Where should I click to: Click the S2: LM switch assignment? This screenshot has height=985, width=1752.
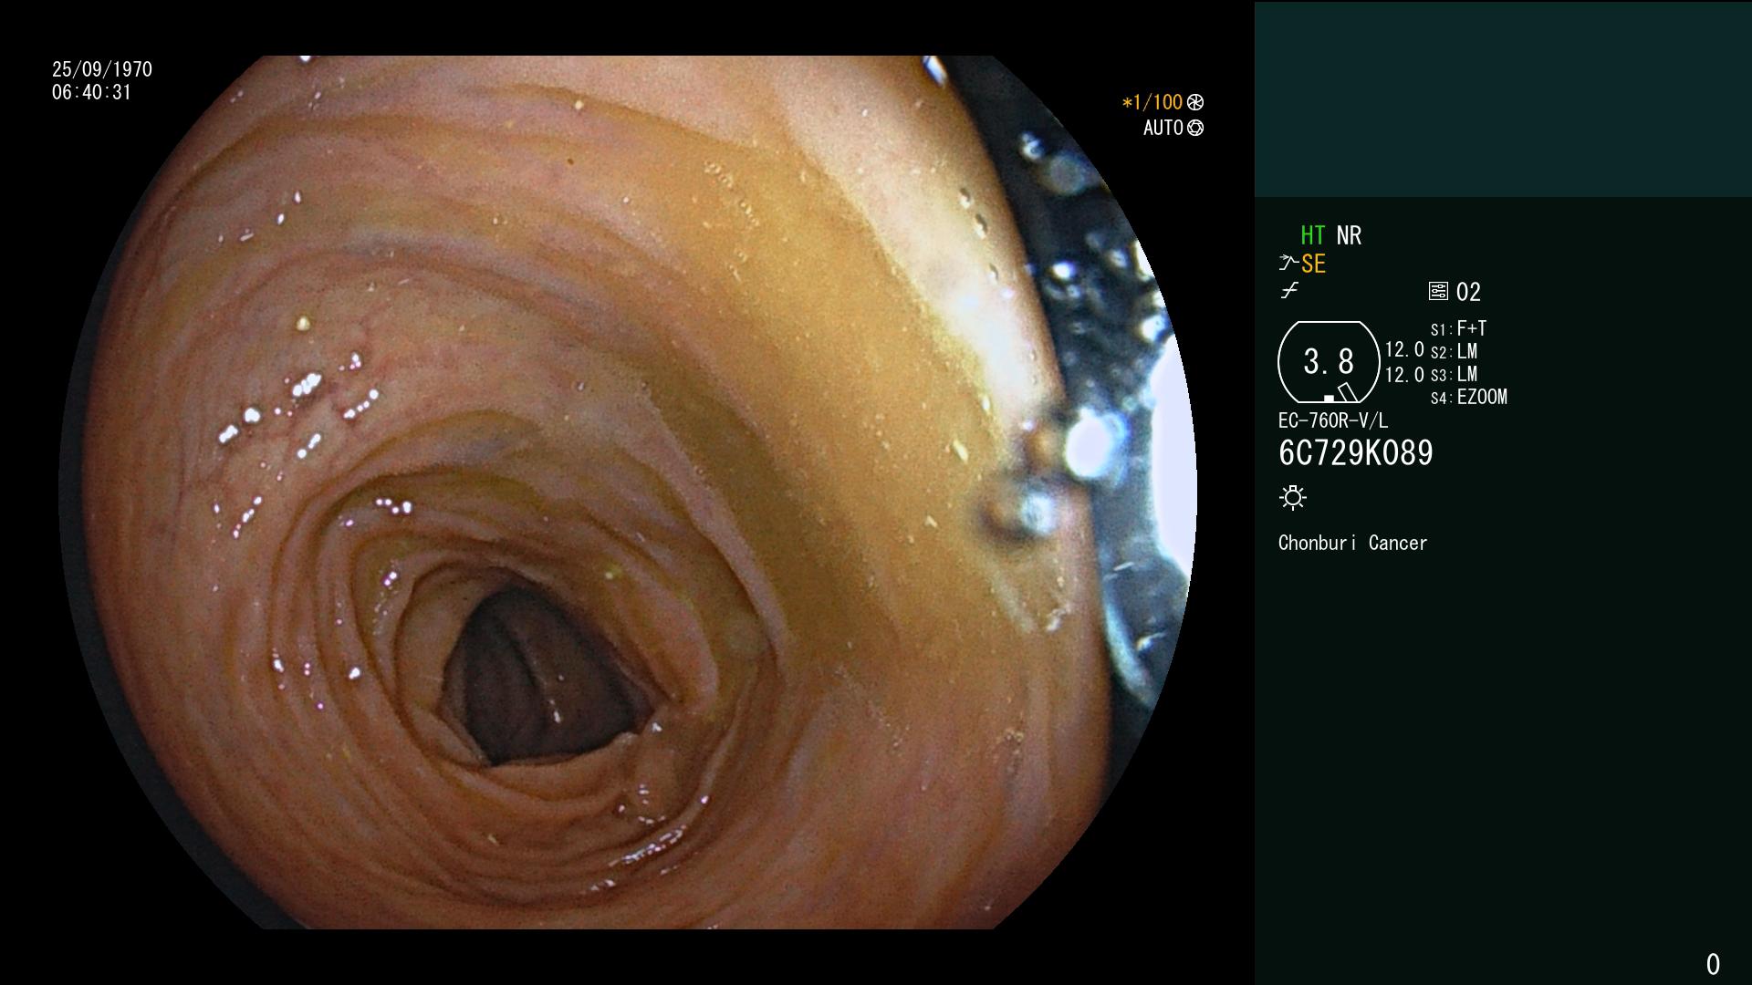click(x=1454, y=351)
